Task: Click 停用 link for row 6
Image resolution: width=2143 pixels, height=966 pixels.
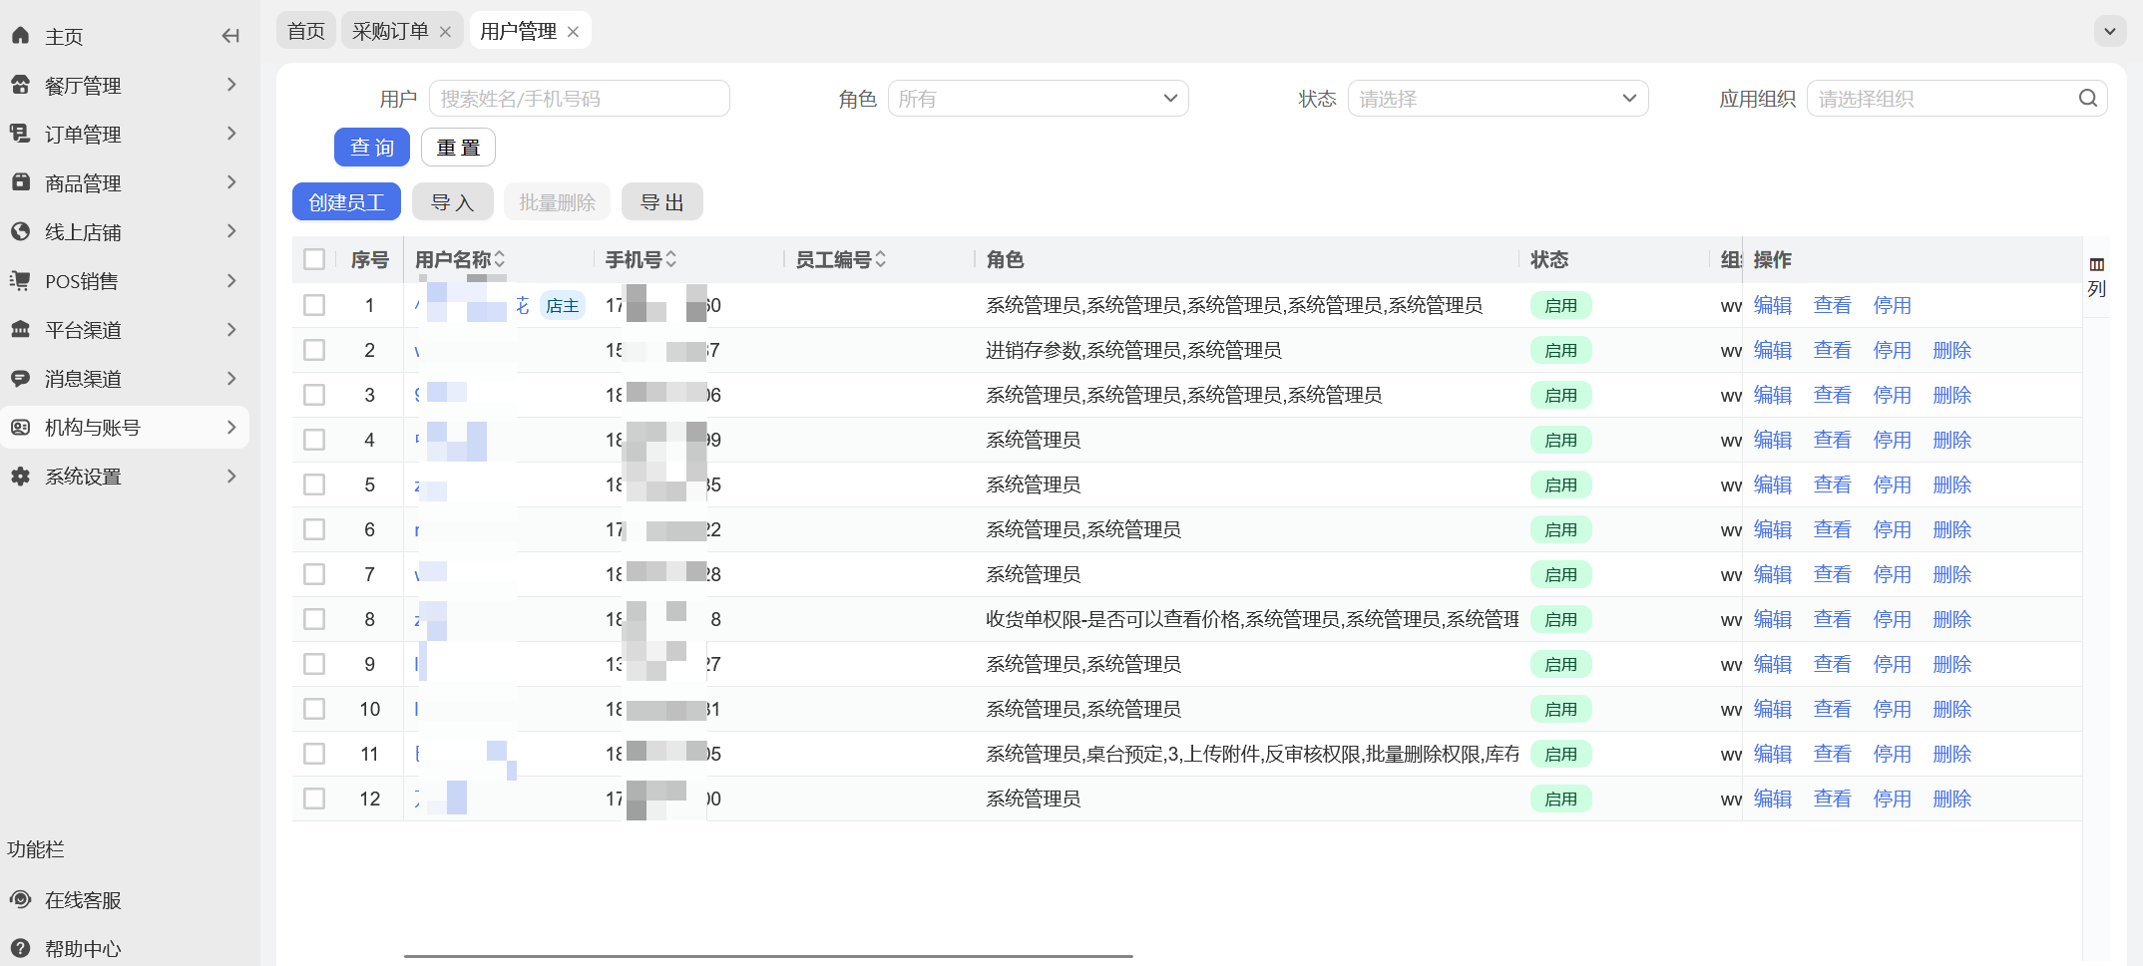Action: (x=1893, y=529)
